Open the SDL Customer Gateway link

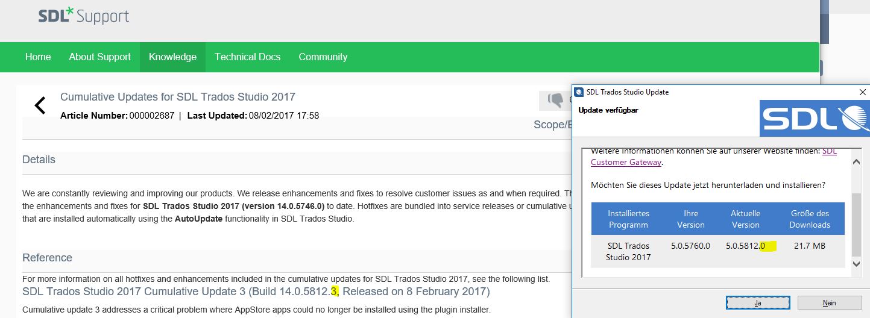[626, 162]
